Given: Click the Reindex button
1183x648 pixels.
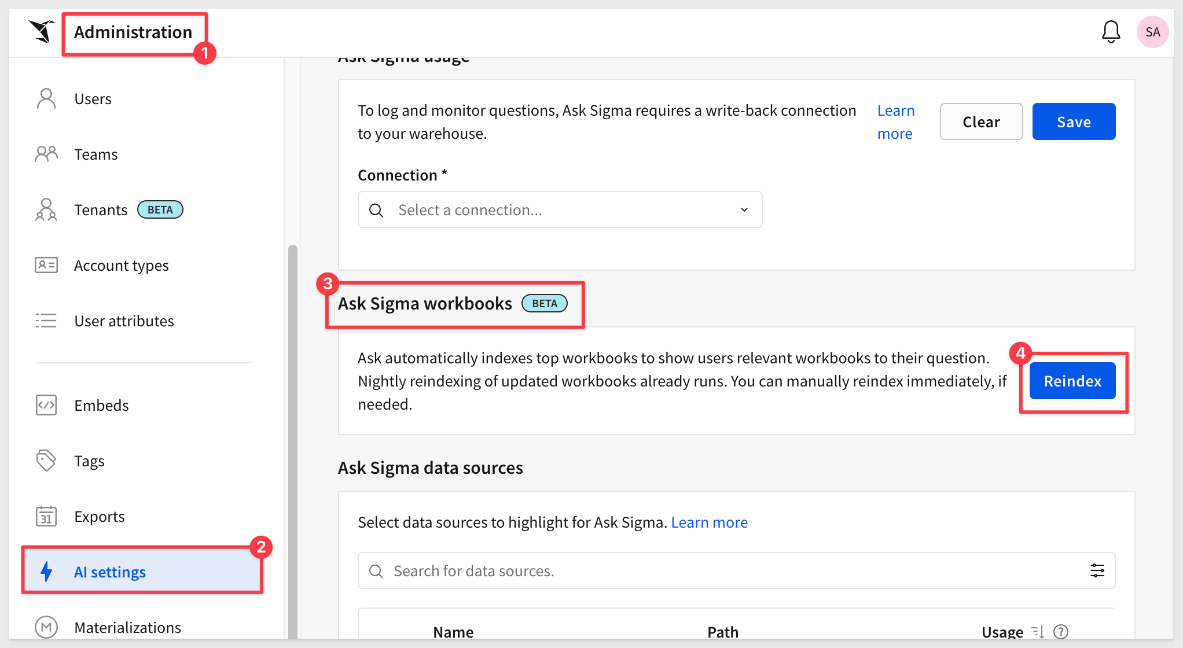Looking at the screenshot, I should click(x=1072, y=381).
